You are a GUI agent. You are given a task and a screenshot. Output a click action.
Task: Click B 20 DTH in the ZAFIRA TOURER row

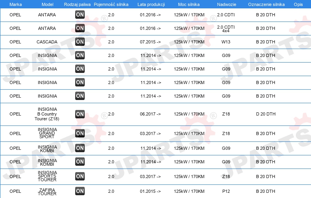click(x=266, y=191)
